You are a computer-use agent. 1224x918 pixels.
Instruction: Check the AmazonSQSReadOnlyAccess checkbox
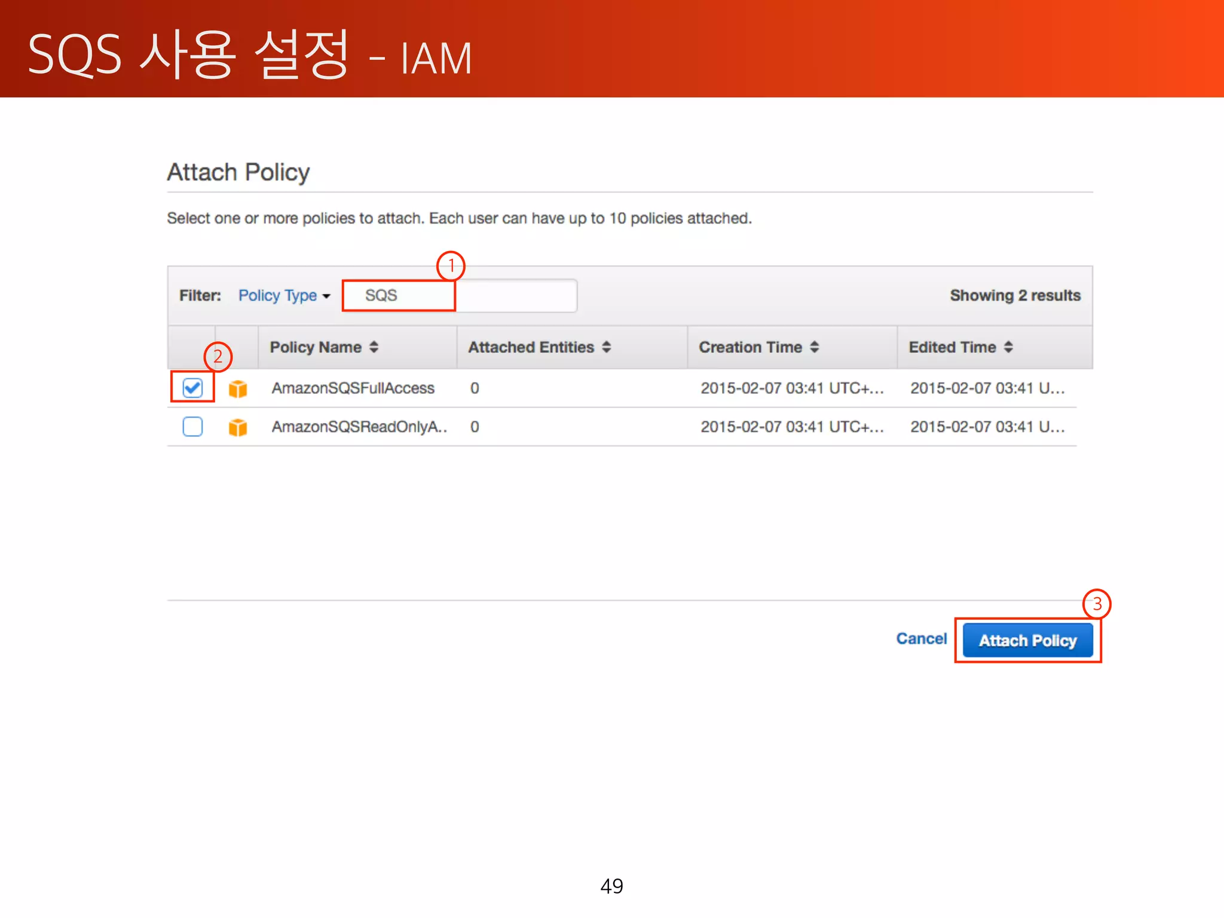point(192,427)
